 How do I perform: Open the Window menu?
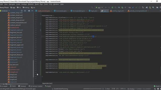click(56, 4)
